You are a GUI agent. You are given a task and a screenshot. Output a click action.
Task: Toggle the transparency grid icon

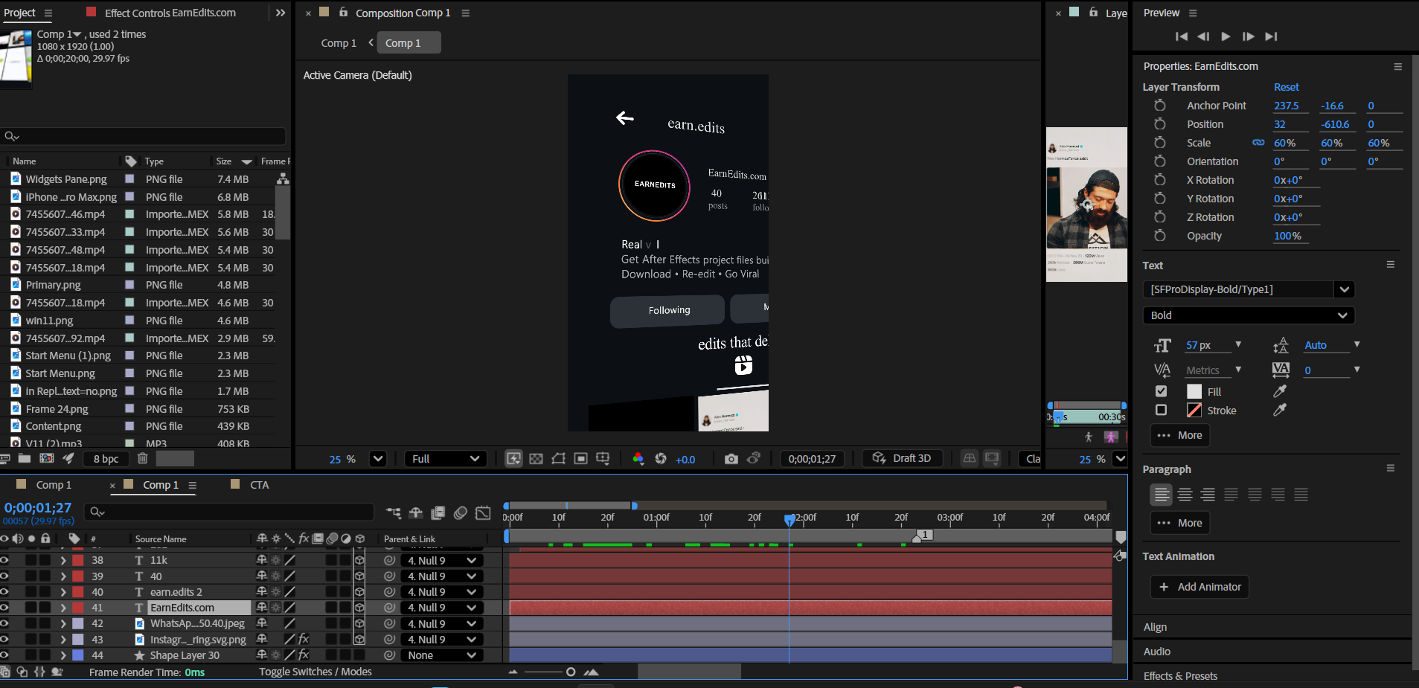(x=536, y=459)
